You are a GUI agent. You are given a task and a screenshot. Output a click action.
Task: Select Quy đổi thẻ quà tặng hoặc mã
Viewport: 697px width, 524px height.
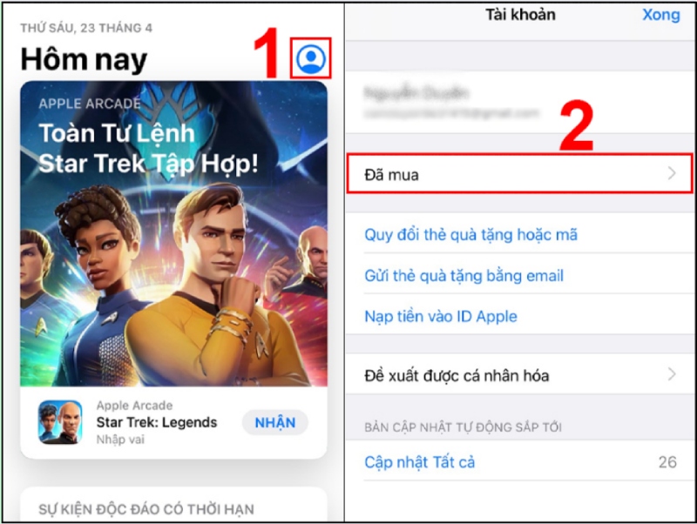(470, 234)
